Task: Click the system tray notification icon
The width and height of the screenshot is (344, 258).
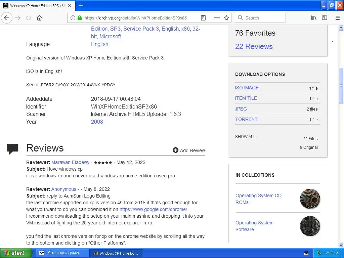Action: (x=319, y=253)
